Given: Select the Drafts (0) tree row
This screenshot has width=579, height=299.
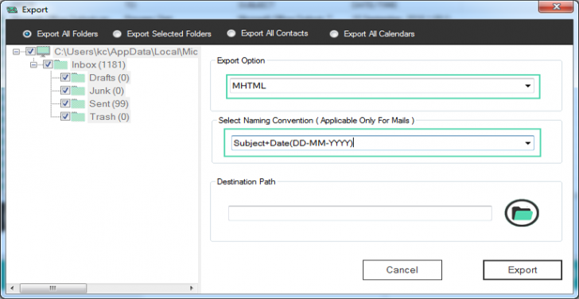Looking at the screenshot, I should tap(109, 78).
